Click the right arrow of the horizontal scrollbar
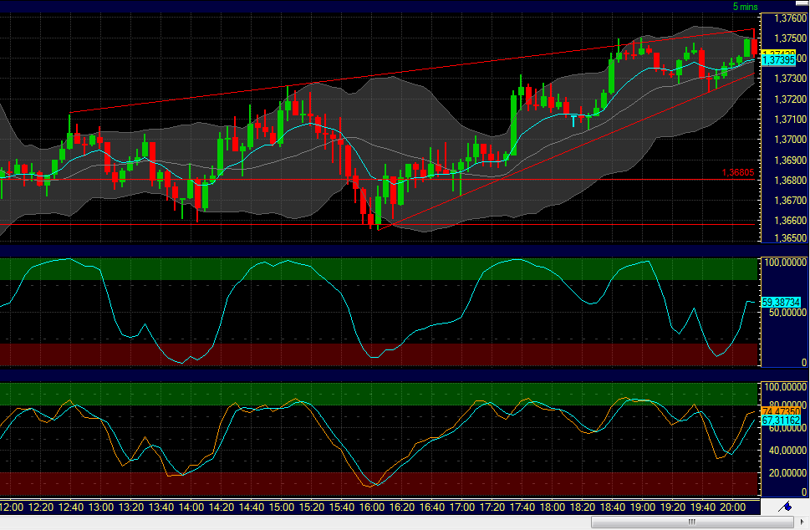 pyautogui.click(x=802, y=522)
